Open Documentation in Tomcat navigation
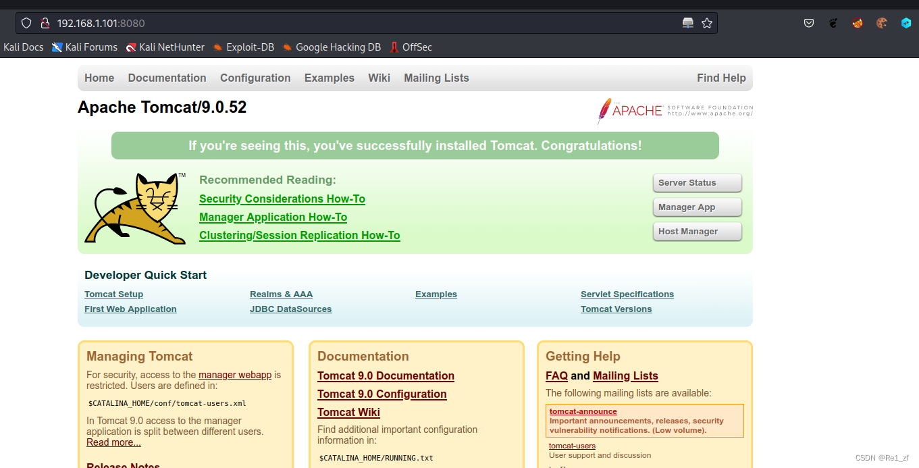 [167, 78]
